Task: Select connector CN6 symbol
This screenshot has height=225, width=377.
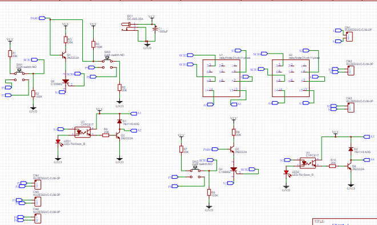Action: pyautogui.click(x=38, y=219)
